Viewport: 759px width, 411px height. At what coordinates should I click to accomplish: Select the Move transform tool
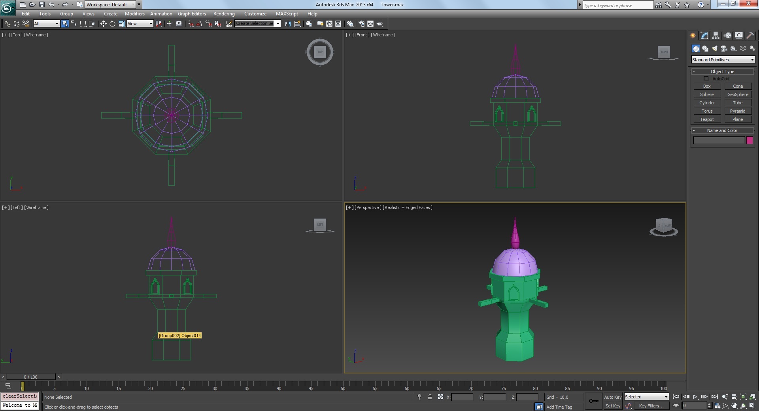coord(103,24)
